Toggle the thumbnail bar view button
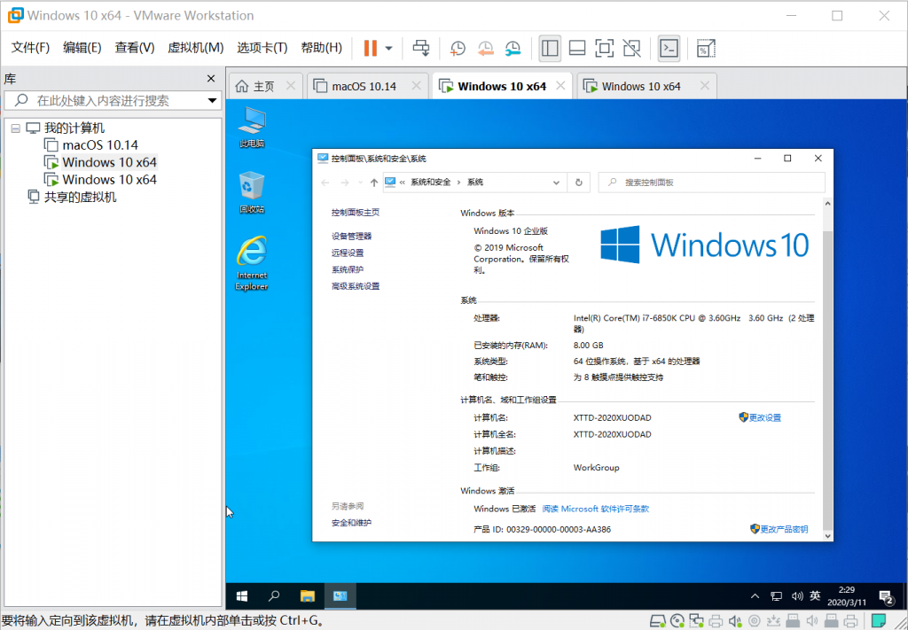The image size is (908, 630). coord(576,48)
